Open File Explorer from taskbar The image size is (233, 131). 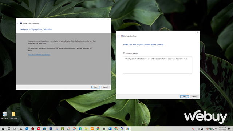point(86,128)
